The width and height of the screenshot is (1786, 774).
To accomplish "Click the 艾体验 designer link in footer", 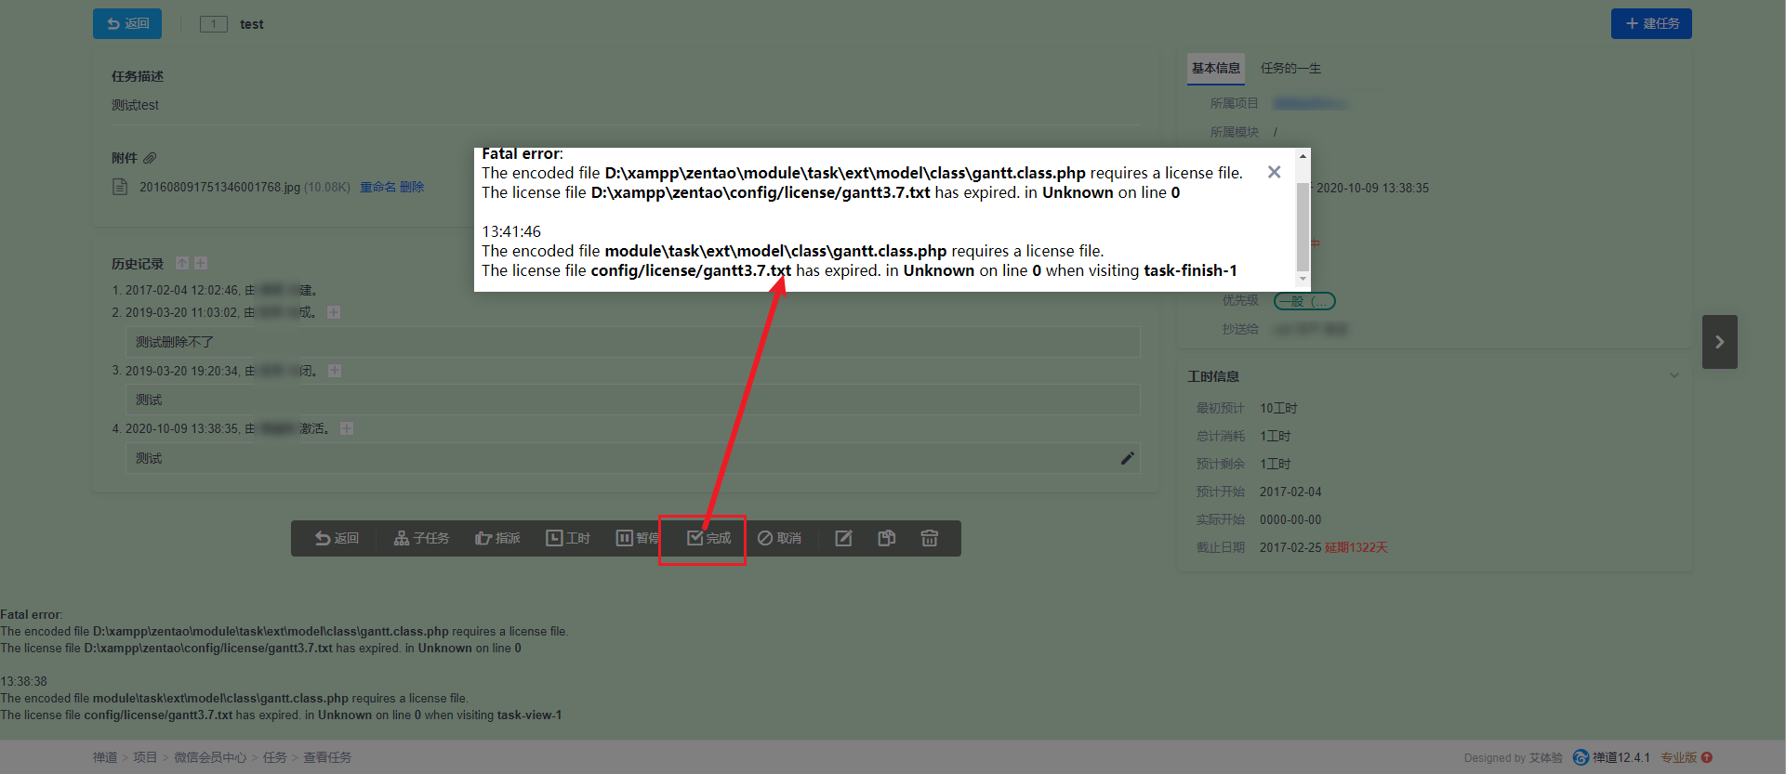I will pos(1546,757).
